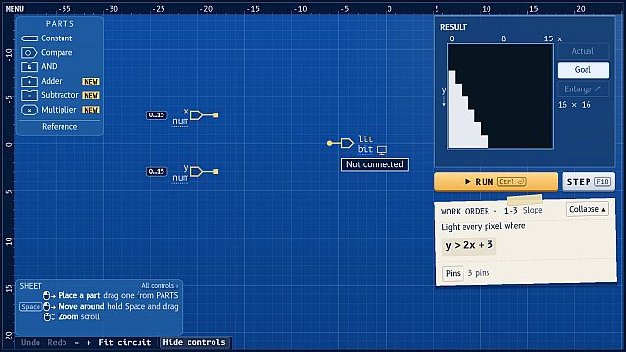Select the Constant part icon
This screenshot has height=352, width=626.
29,38
